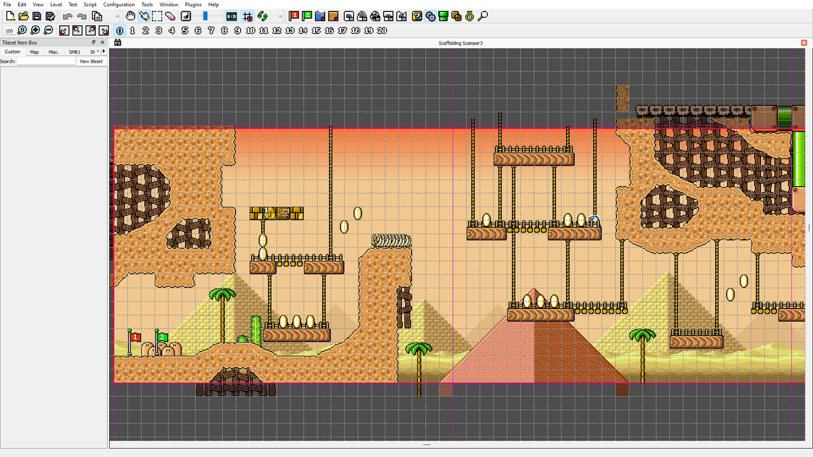813x457 pixels.
Task: Place Player 1 start point
Action: [x=294, y=17]
